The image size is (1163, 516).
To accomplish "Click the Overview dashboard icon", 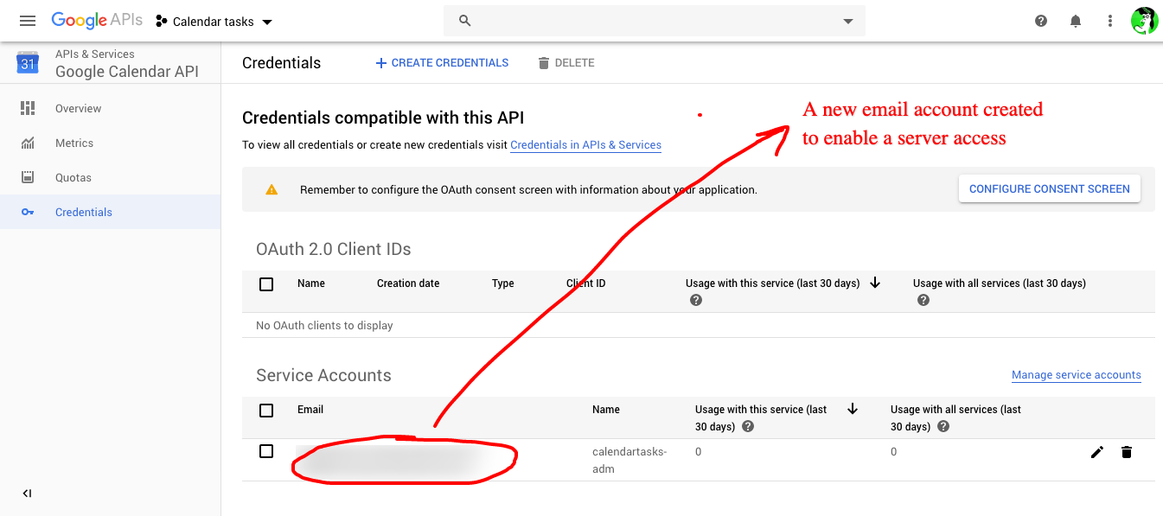I will (x=28, y=108).
